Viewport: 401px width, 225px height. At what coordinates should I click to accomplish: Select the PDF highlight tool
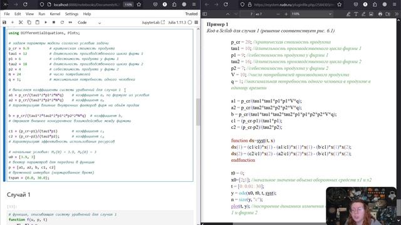(x=348, y=14)
